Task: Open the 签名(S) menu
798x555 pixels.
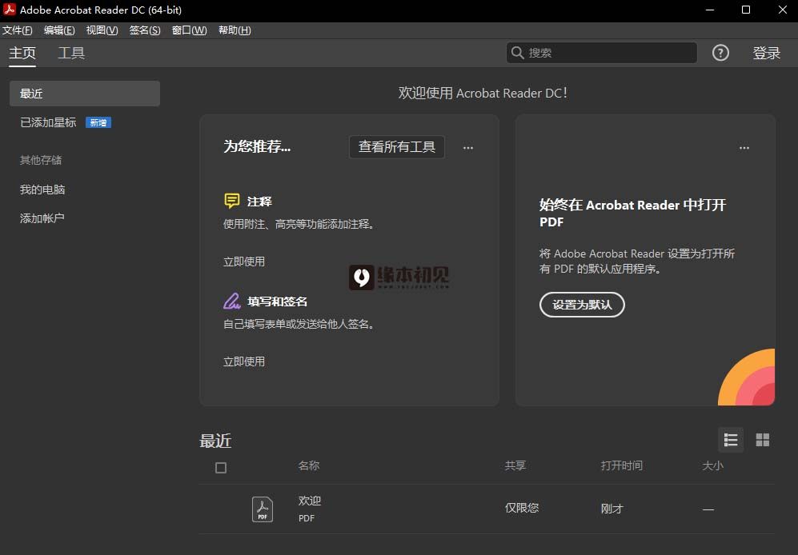Action: pyautogui.click(x=145, y=30)
